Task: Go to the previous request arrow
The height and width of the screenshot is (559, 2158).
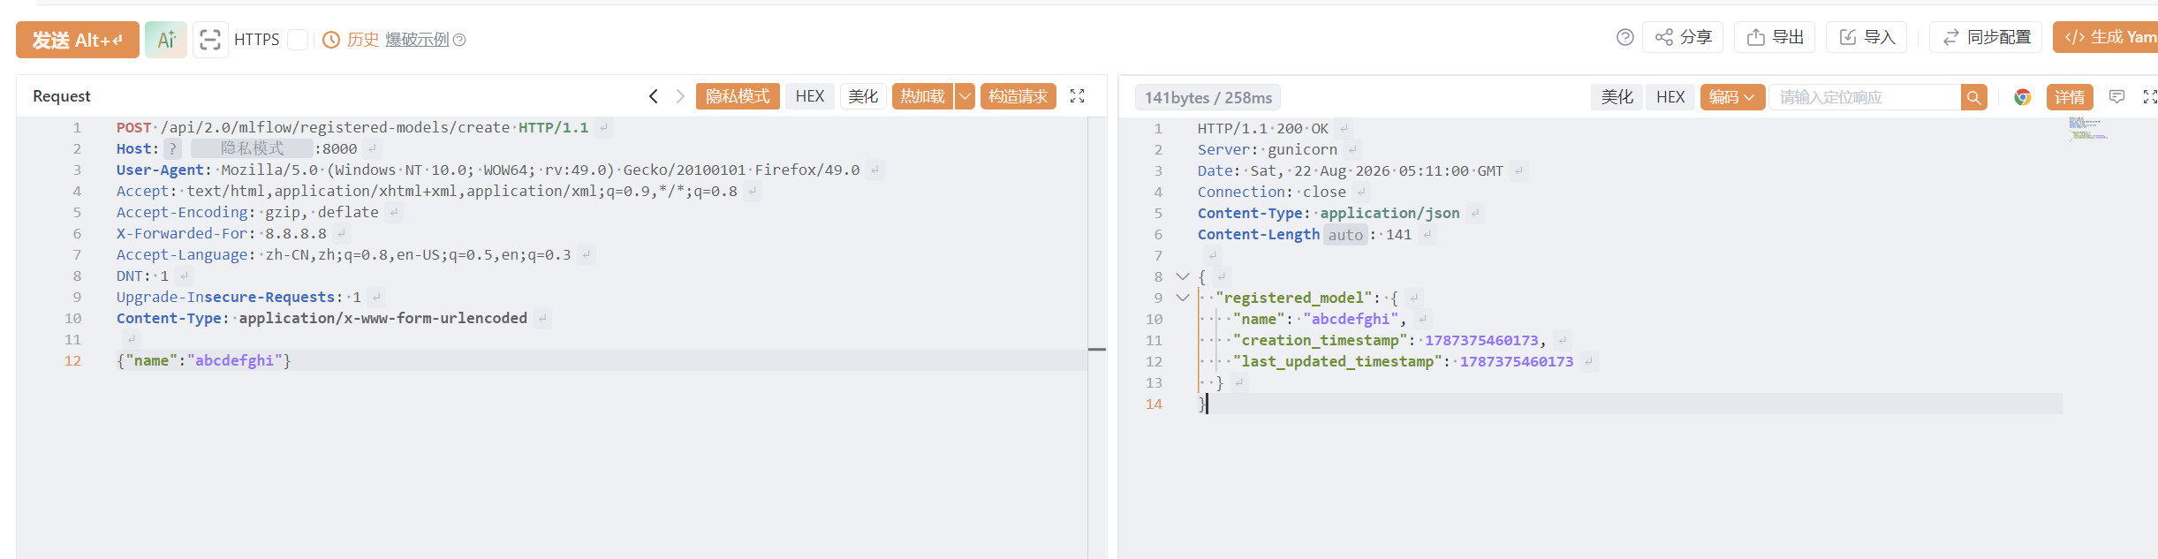Action: pos(654,96)
